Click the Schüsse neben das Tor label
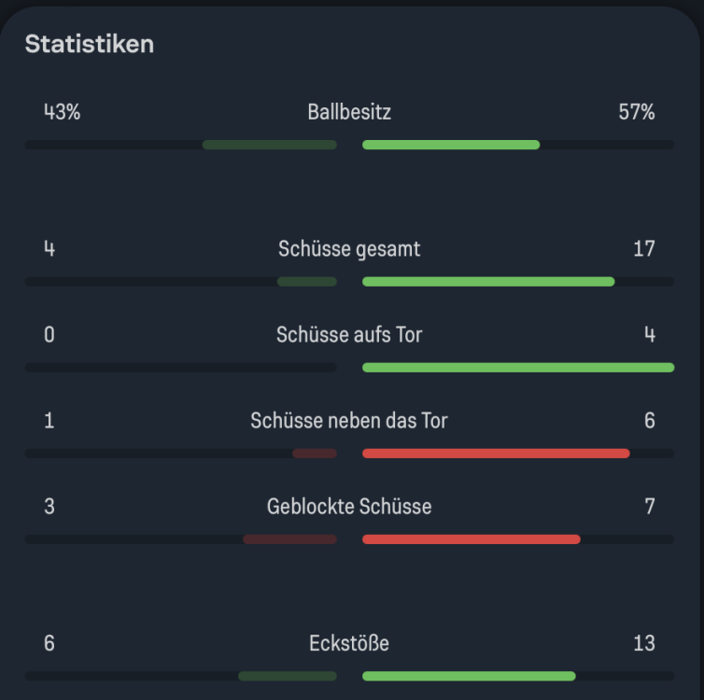704x700 pixels. 349,421
